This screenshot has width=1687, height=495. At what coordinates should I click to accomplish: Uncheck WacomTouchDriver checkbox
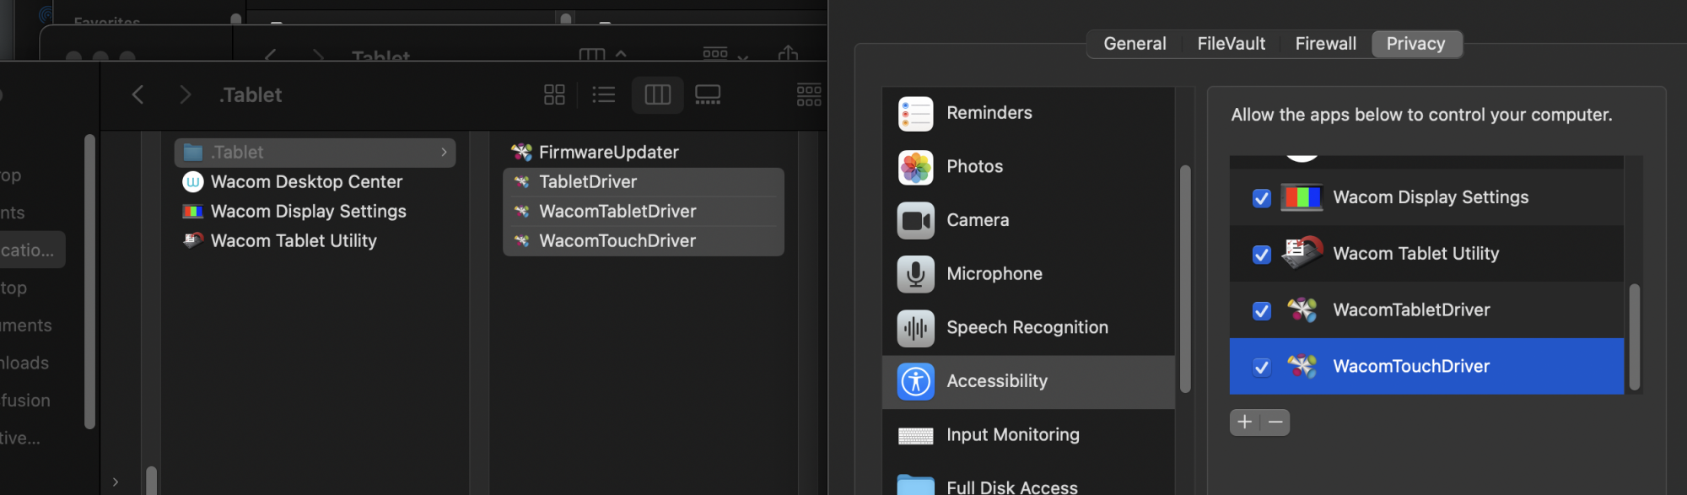click(1262, 368)
